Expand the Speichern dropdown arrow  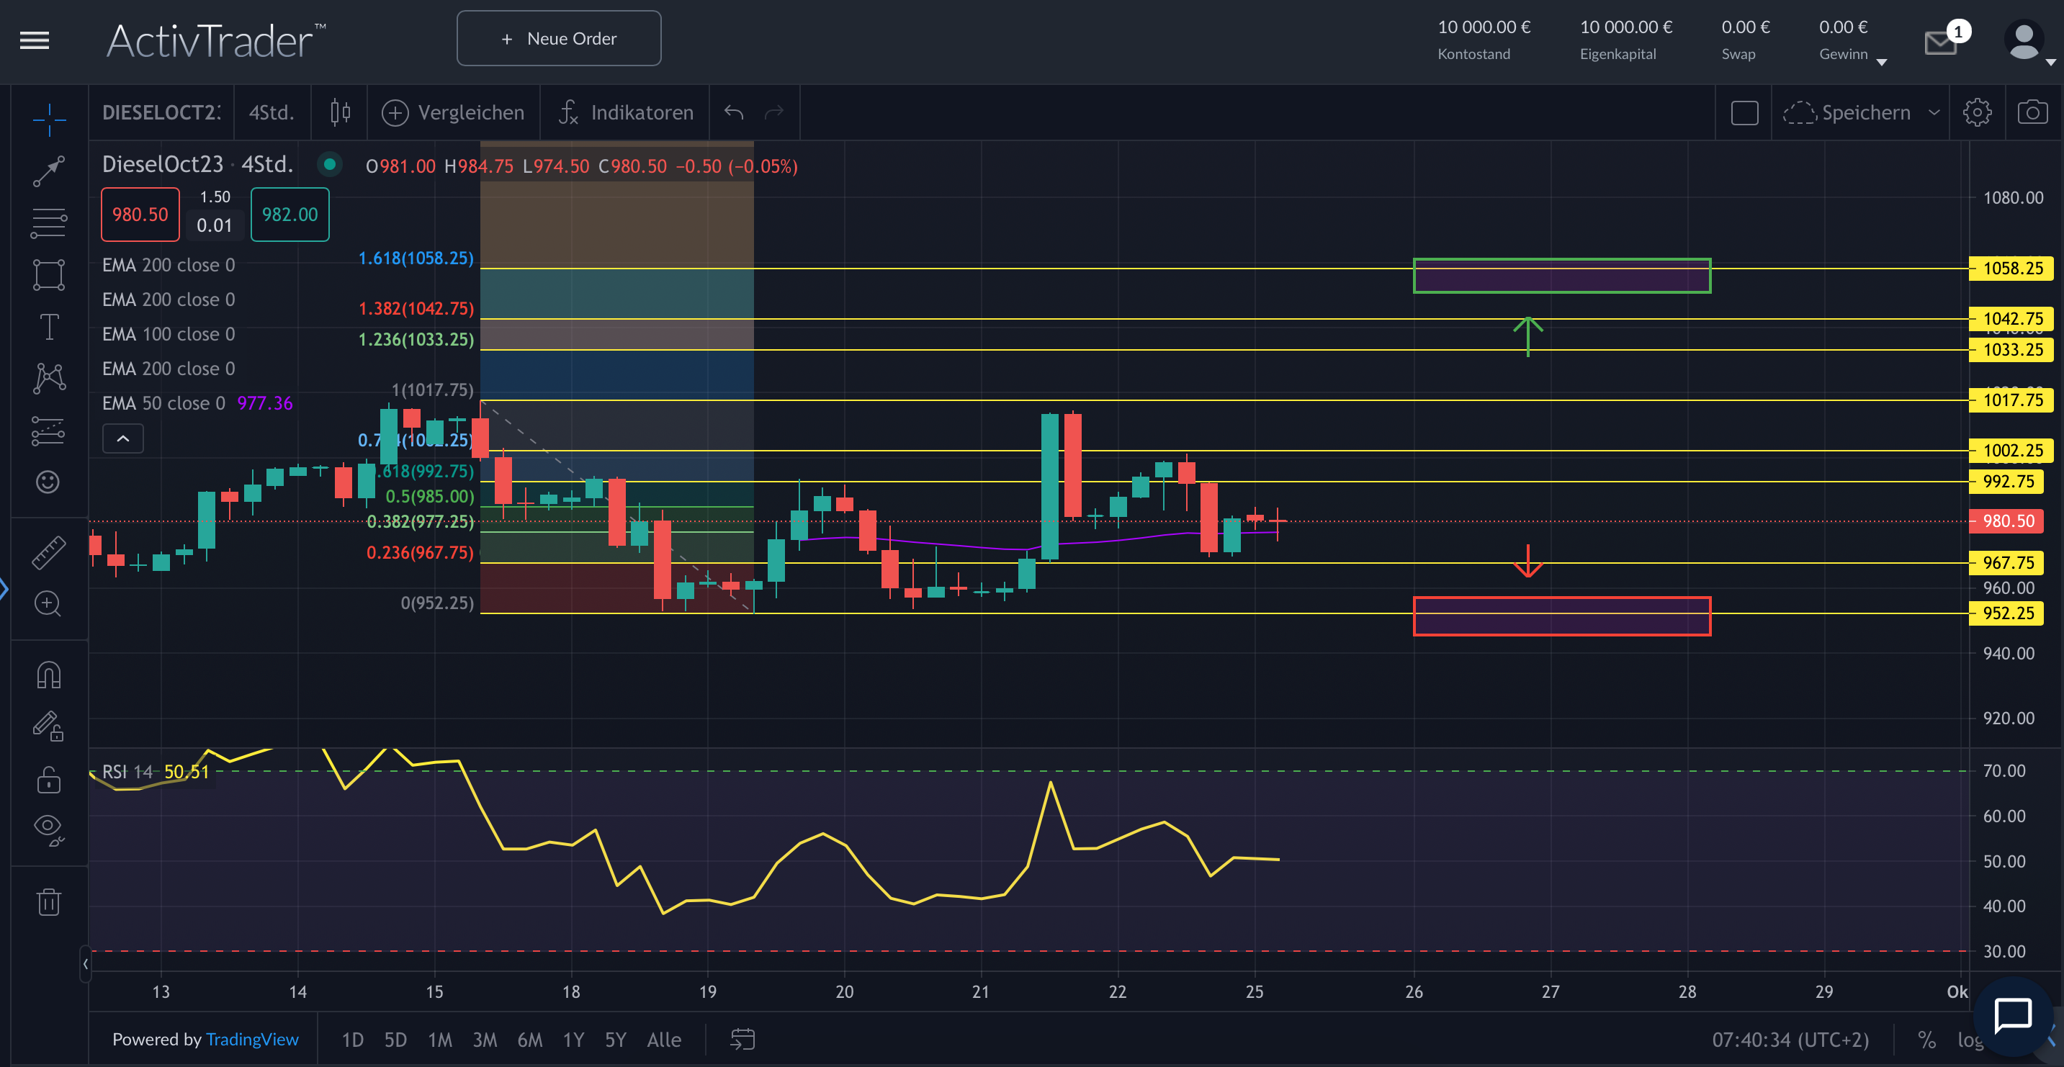pos(1934,112)
